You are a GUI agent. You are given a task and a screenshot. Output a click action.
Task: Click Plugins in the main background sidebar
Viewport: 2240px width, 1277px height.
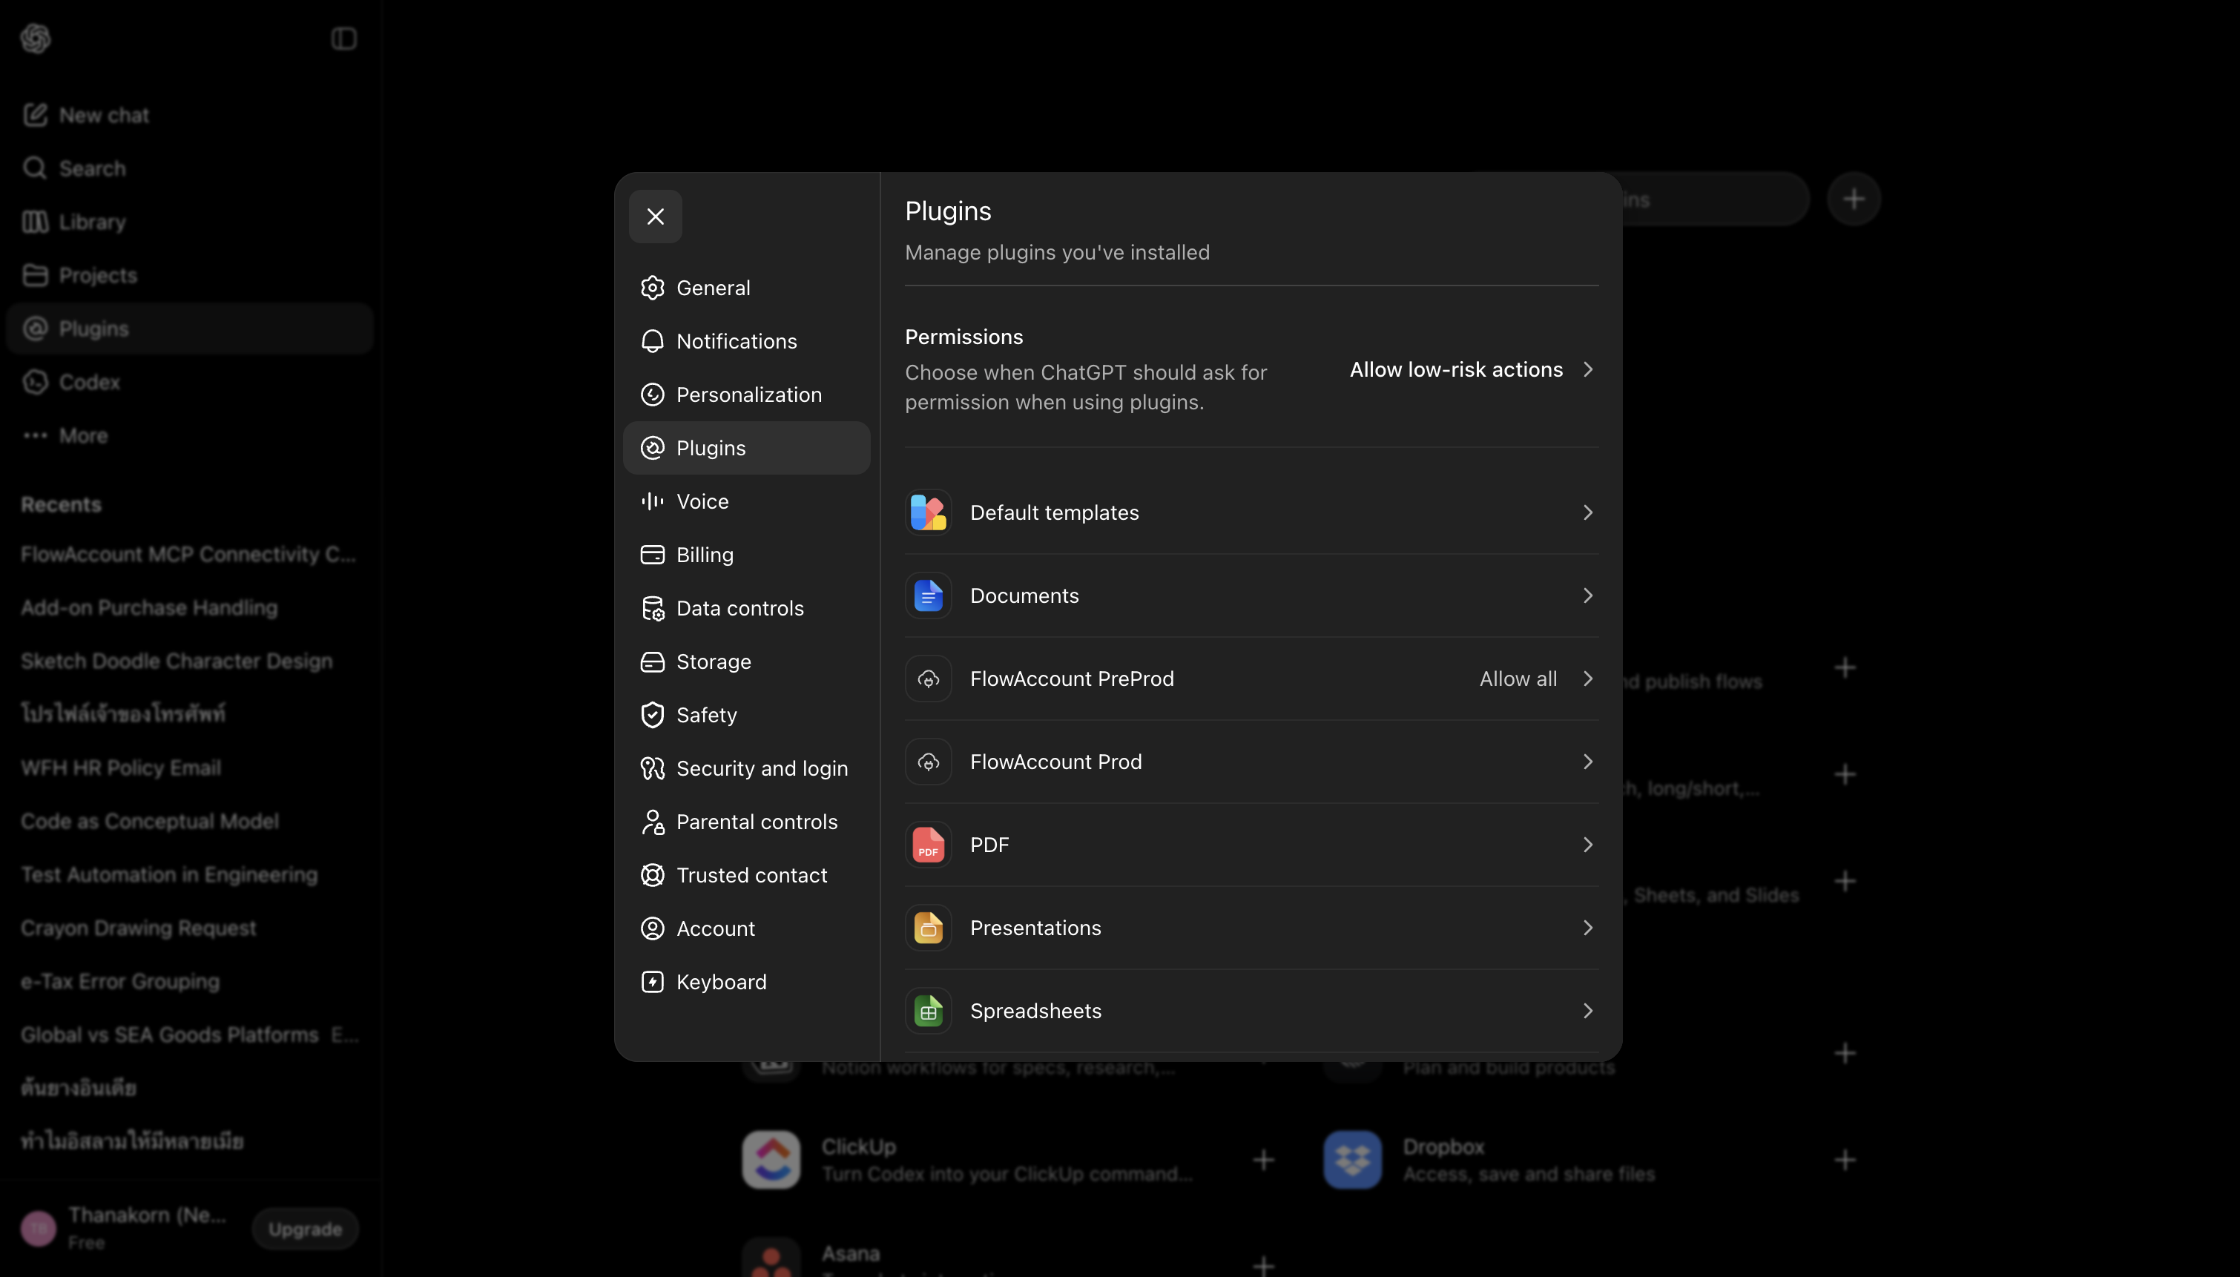(x=189, y=329)
